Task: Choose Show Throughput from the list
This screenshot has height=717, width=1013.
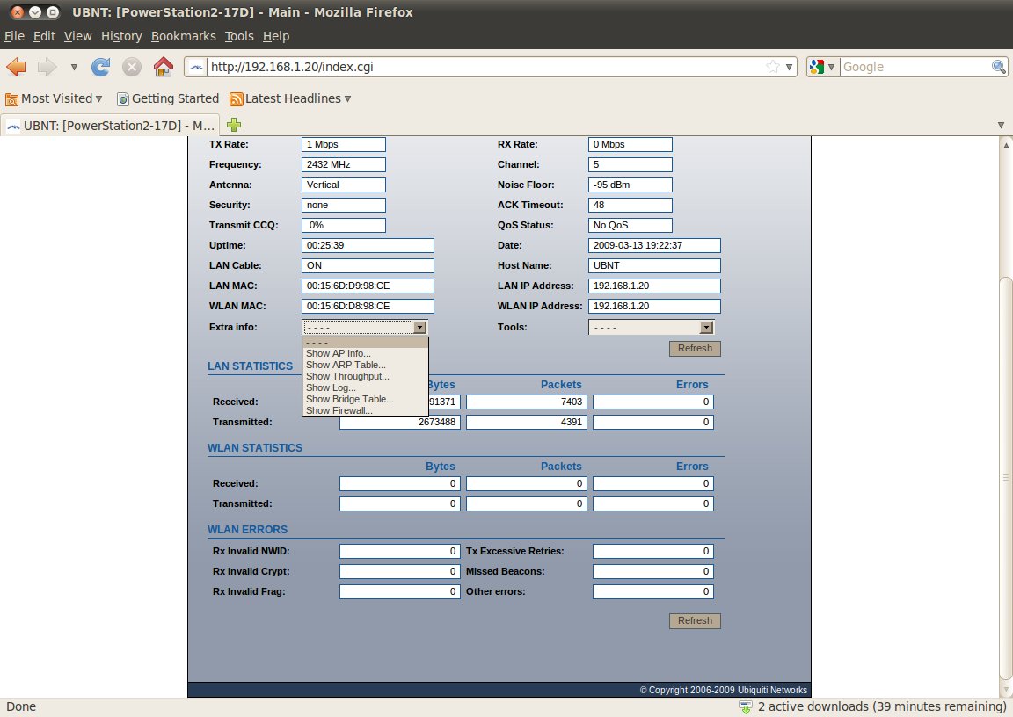Action: (x=347, y=376)
